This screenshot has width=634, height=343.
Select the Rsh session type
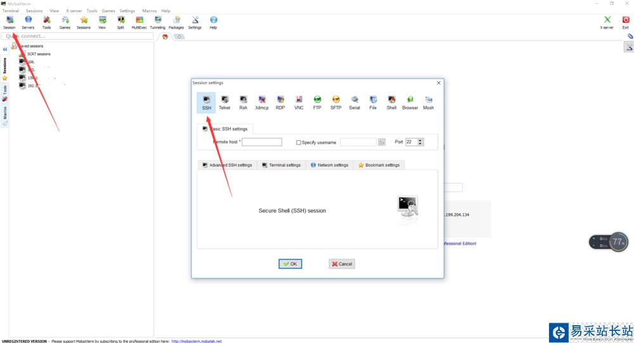tap(243, 103)
